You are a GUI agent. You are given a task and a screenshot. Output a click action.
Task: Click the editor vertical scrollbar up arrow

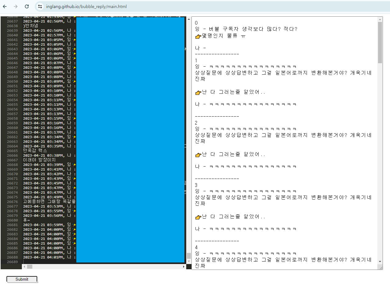pos(189,19)
